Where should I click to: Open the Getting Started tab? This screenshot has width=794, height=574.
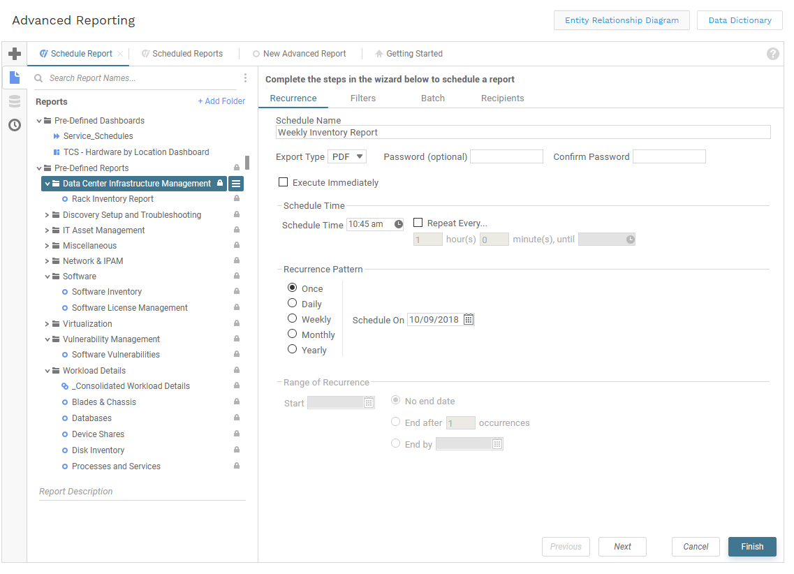pyautogui.click(x=409, y=54)
